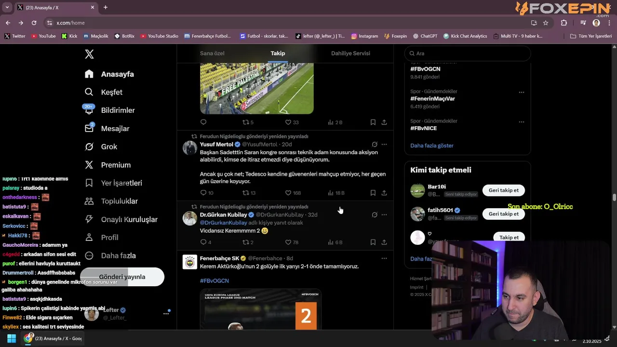Reply to the Free Palestine image post
This screenshot has width=617, height=347.
[x=203, y=122]
